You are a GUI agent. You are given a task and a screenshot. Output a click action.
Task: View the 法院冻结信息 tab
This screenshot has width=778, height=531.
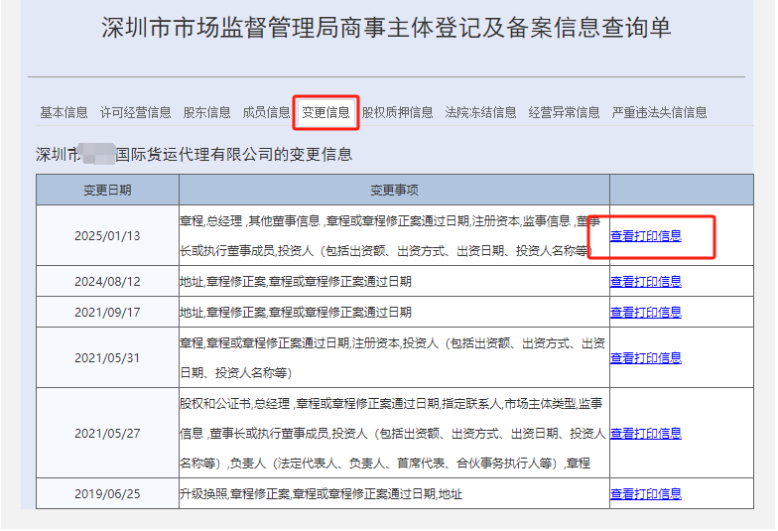480,112
